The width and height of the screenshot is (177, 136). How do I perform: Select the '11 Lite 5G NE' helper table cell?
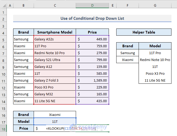155,80
